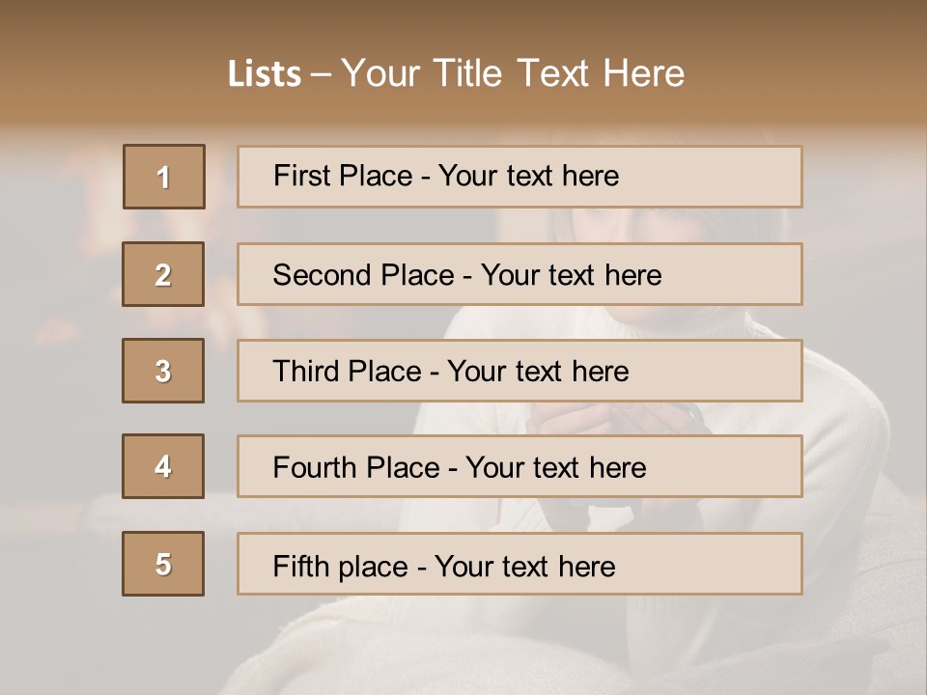Click the number 5 box

(x=163, y=564)
